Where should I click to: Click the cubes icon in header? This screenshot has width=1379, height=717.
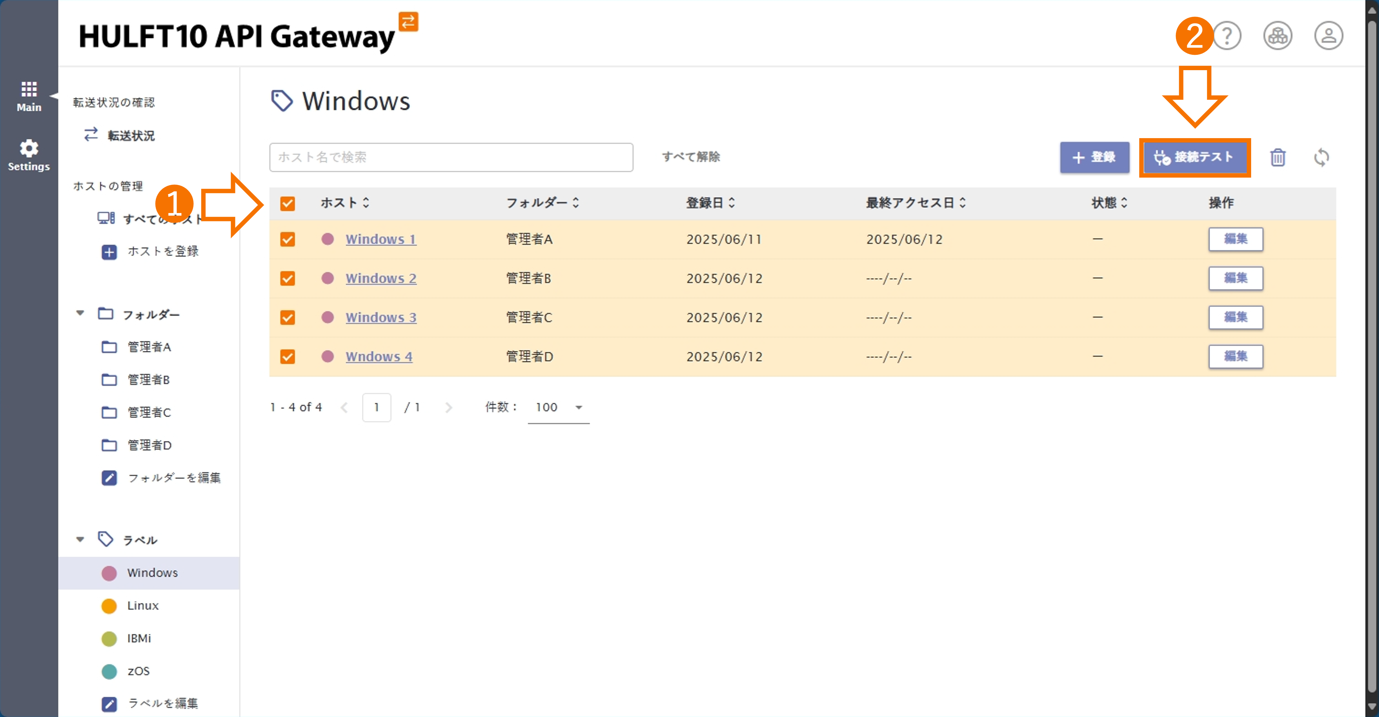point(1277,36)
